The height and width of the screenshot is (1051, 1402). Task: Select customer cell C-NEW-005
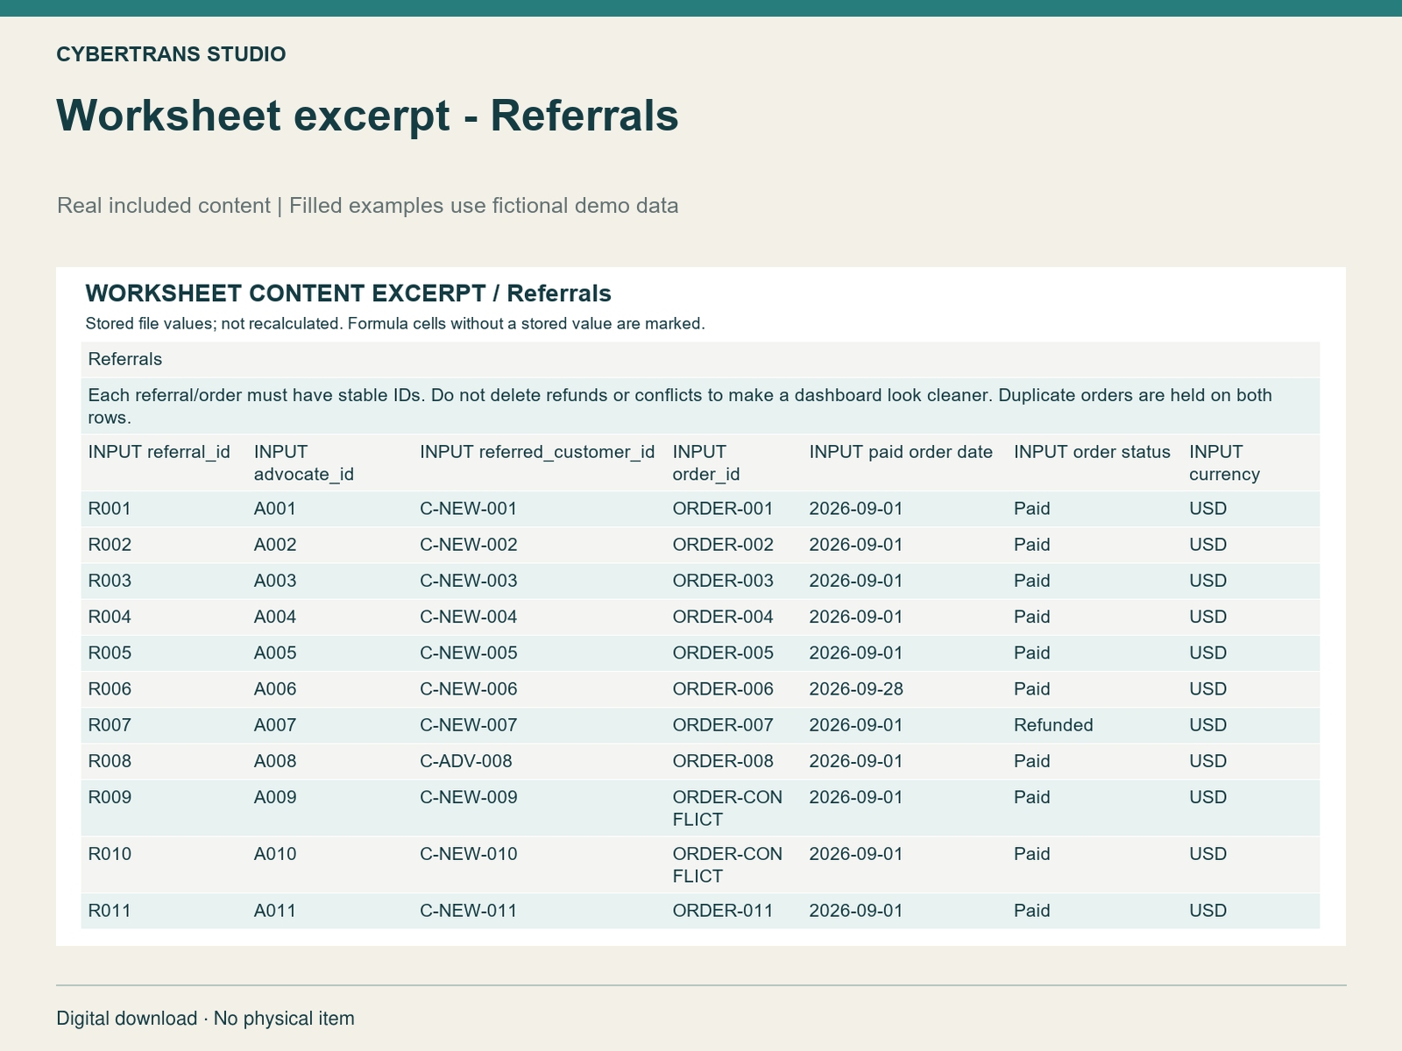[x=469, y=653]
